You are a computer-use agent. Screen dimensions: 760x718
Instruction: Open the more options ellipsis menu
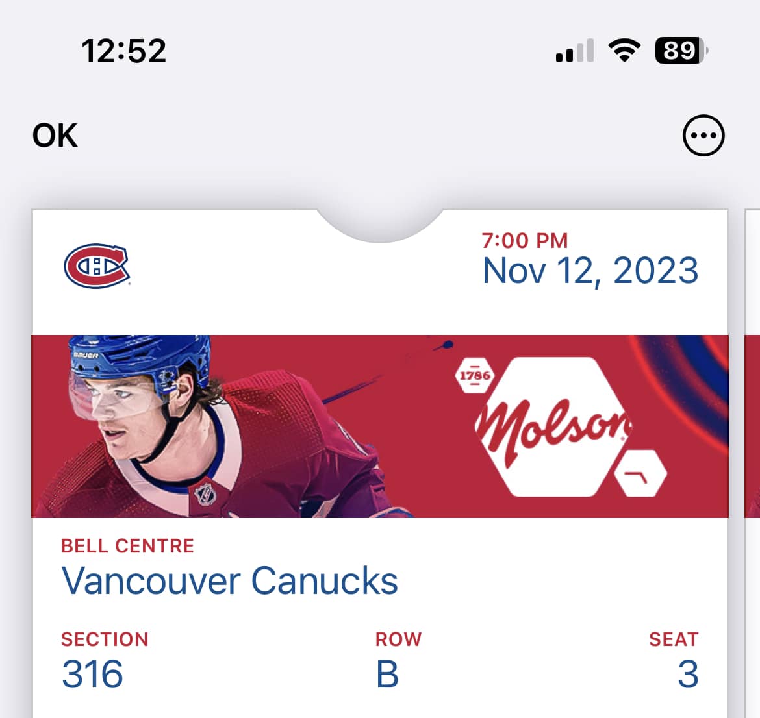pyautogui.click(x=703, y=136)
